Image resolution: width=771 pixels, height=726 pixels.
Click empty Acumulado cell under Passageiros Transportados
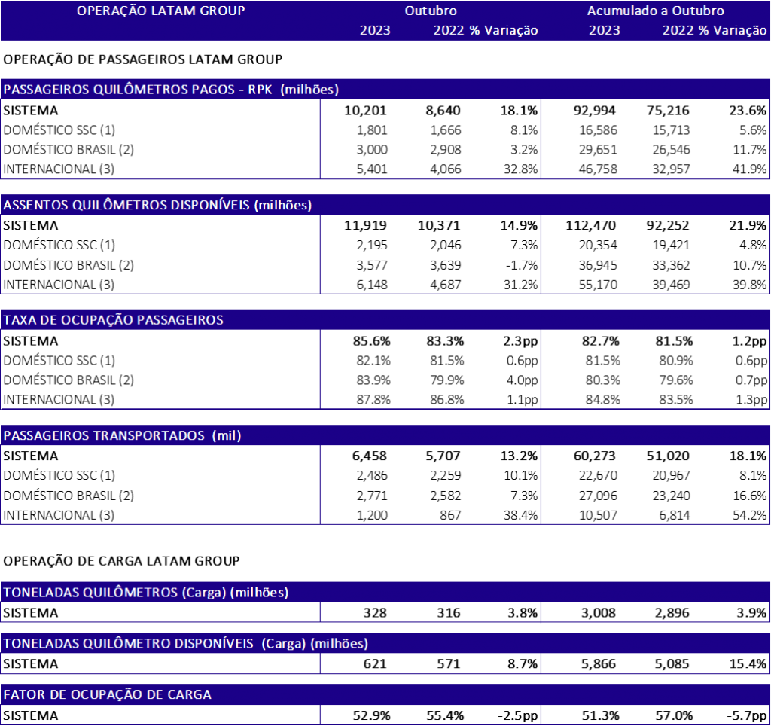coord(655,485)
